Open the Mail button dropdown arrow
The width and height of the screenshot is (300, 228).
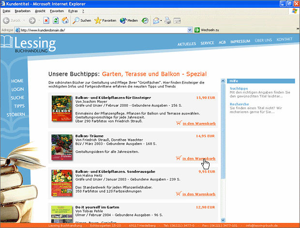161,20
